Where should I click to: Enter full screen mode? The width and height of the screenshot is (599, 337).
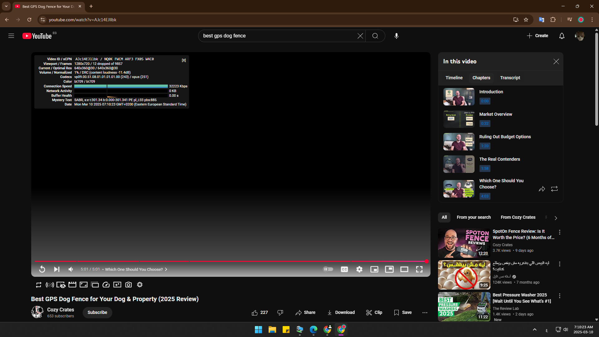pos(419,269)
